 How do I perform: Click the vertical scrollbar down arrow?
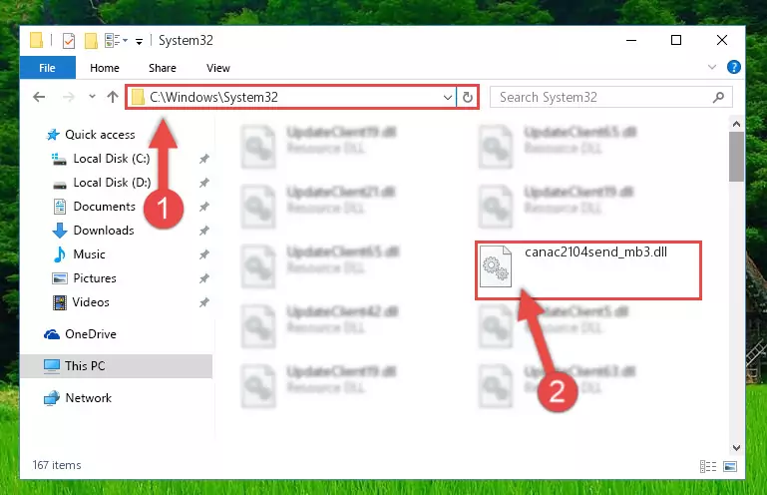[736, 447]
